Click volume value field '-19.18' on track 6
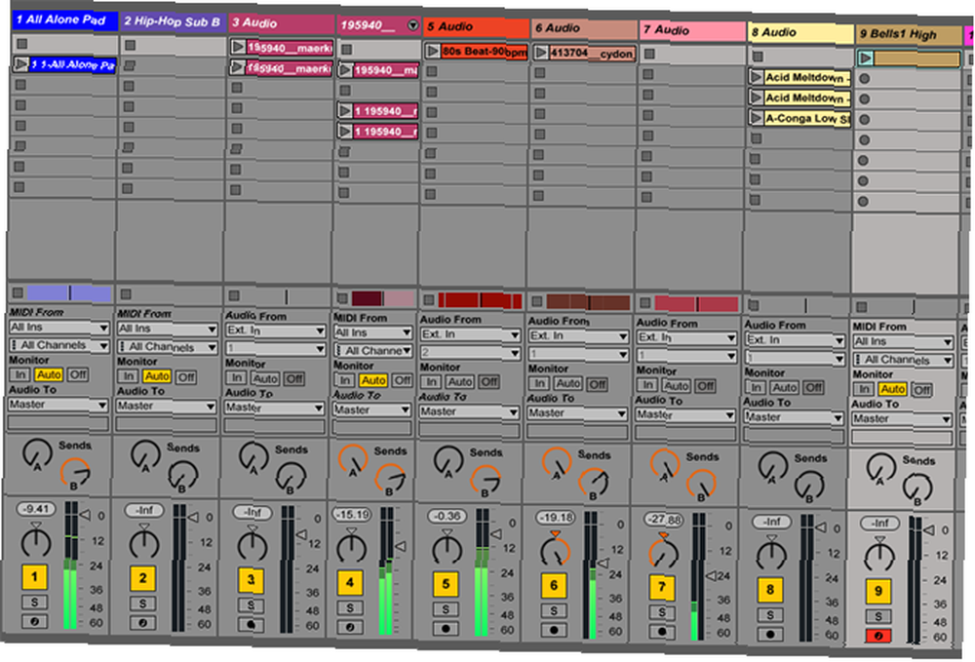The height and width of the screenshot is (662, 975). pos(556,517)
